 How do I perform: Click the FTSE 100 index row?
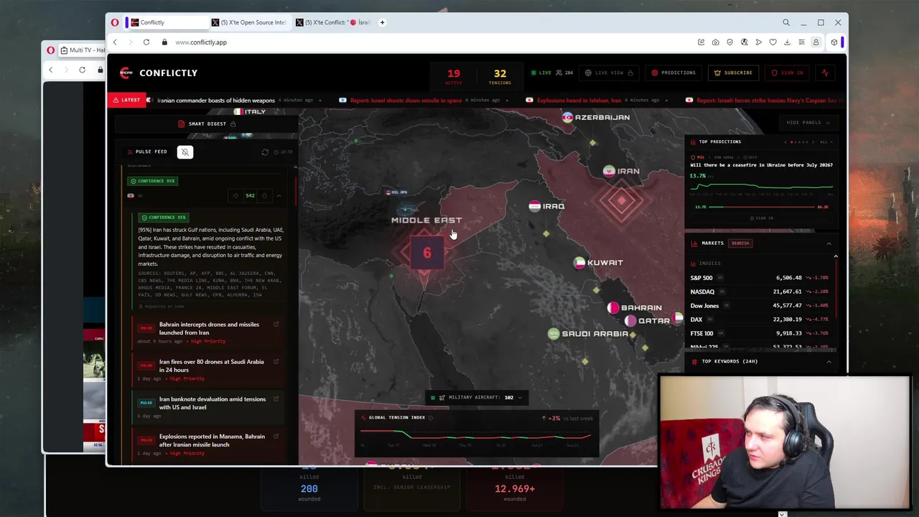[760, 333]
